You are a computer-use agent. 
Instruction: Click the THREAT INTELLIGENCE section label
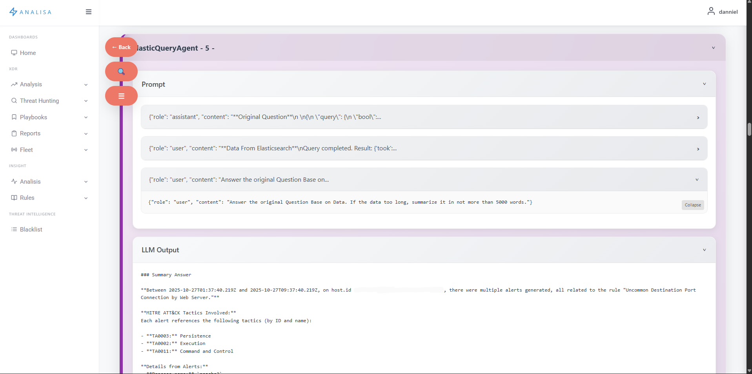[x=32, y=214]
